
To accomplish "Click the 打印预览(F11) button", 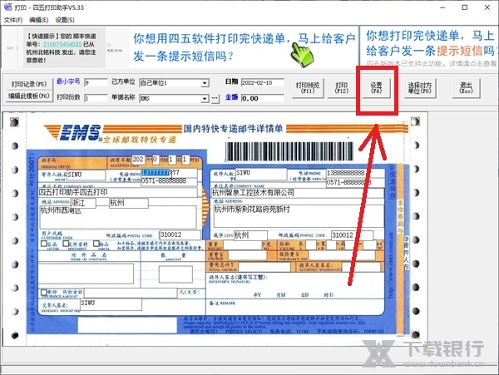I will tap(308, 87).
